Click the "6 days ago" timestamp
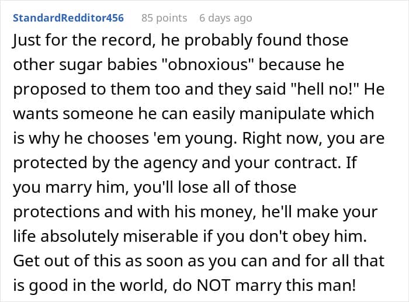The image size is (409, 302). (226, 18)
